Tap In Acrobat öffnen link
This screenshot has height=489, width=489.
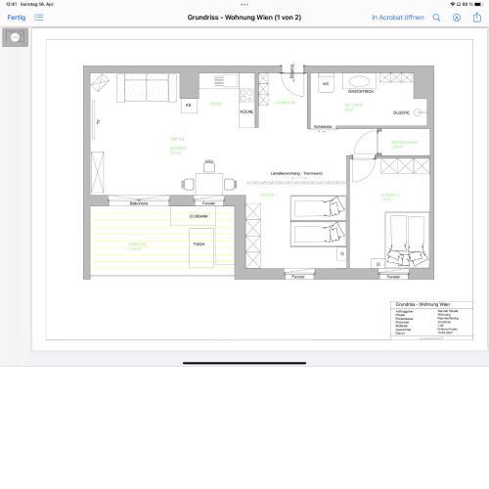[x=398, y=18]
